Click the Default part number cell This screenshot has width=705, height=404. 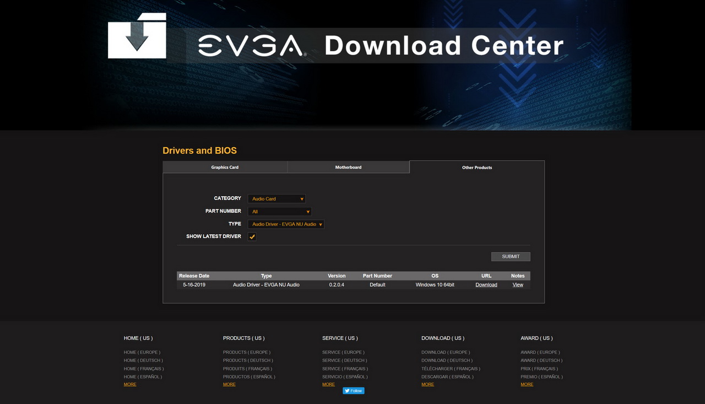pyautogui.click(x=378, y=285)
